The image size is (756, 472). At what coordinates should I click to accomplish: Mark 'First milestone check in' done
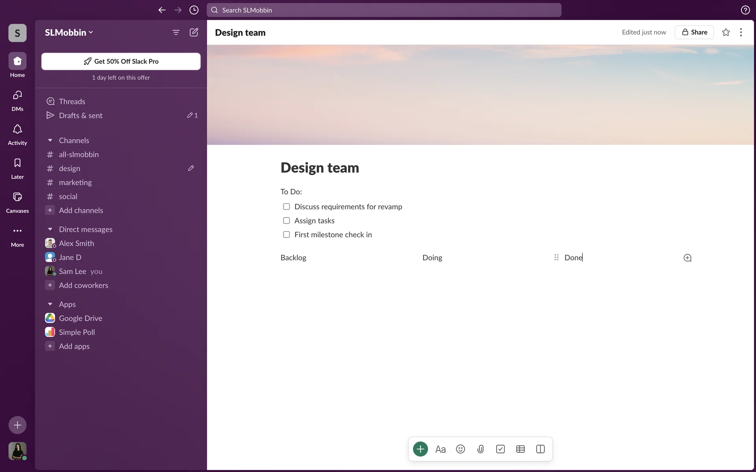tap(286, 234)
